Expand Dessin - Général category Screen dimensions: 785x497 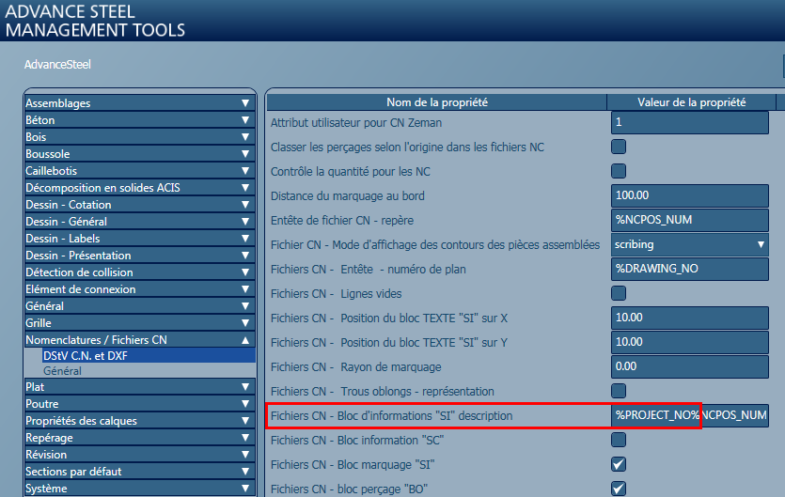tap(140, 222)
